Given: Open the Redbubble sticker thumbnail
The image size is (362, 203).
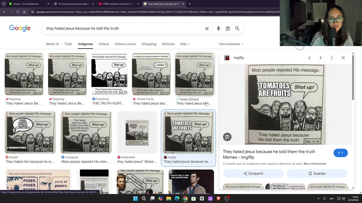Looking at the screenshot, I should click(137, 132).
